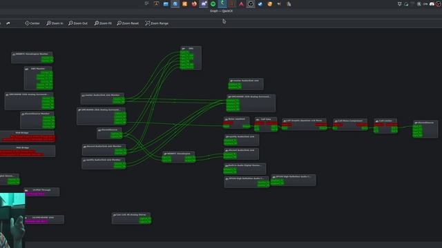Select the master AudioSink sink Monitor node
This screenshot has height=248, width=442.
coord(103,99)
